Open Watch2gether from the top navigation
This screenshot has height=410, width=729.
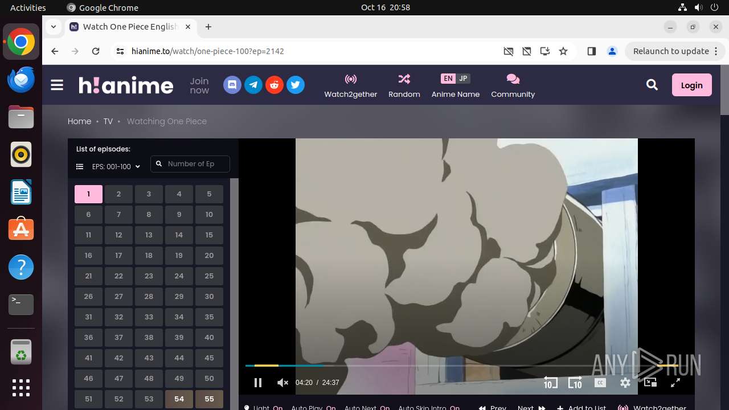(x=351, y=85)
